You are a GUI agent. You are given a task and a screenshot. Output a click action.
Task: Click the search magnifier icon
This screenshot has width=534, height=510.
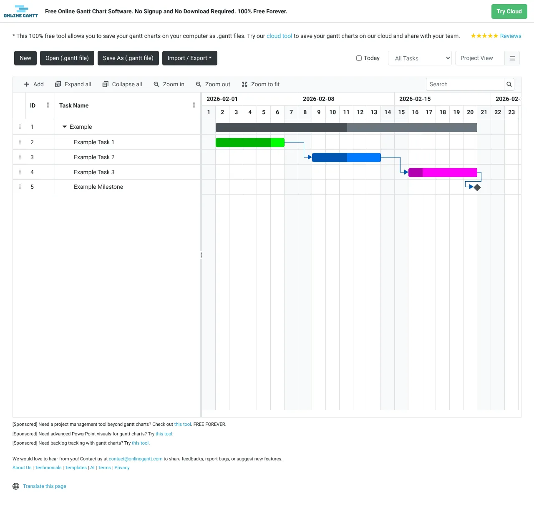pos(509,84)
